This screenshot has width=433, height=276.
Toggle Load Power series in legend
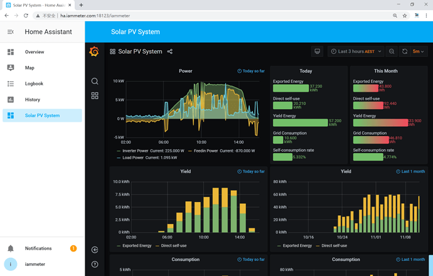click(147, 157)
